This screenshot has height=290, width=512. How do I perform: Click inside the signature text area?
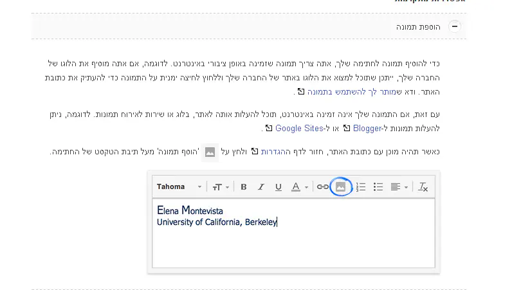tap(293, 248)
